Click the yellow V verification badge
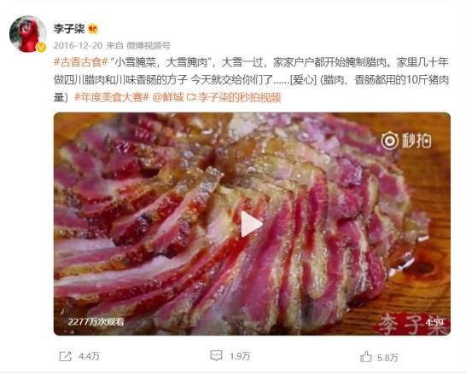This screenshot has height=374, width=466. [41, 47]
